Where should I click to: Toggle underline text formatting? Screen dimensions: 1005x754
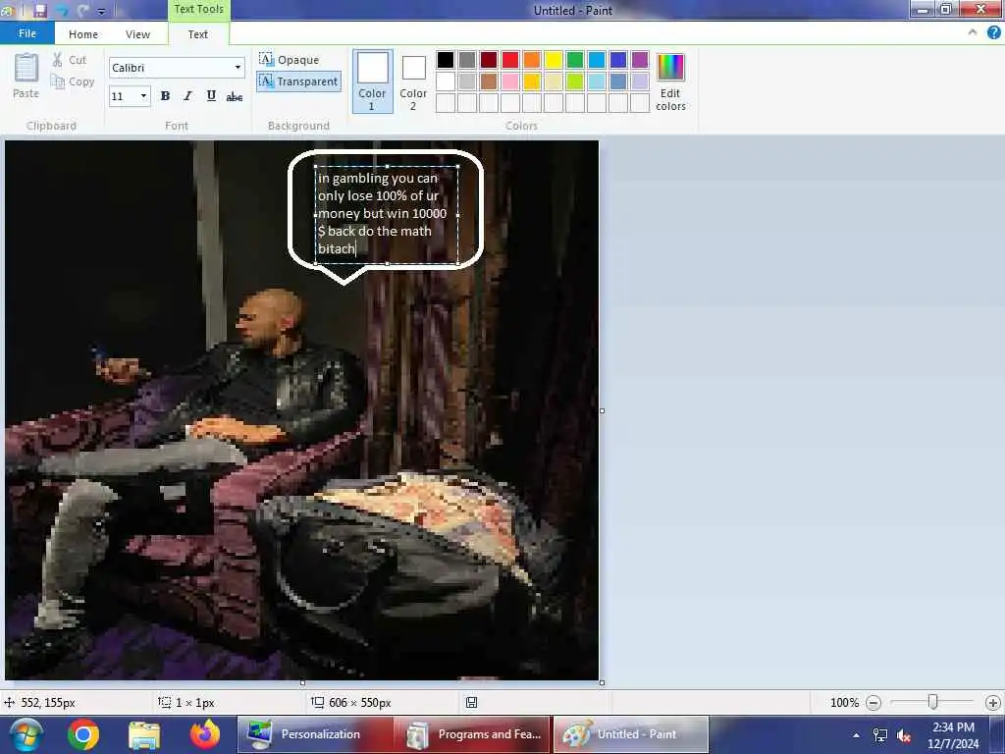click(211, 96)
